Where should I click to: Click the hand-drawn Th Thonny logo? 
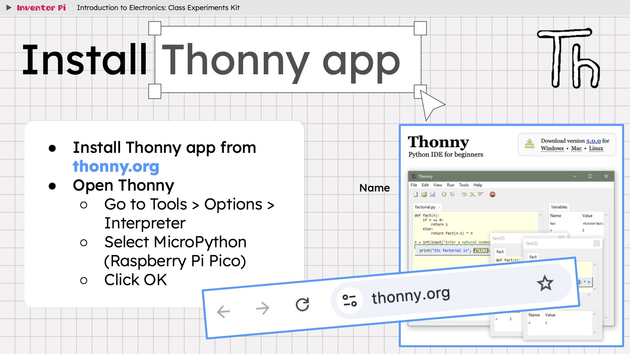pos(569,58)
